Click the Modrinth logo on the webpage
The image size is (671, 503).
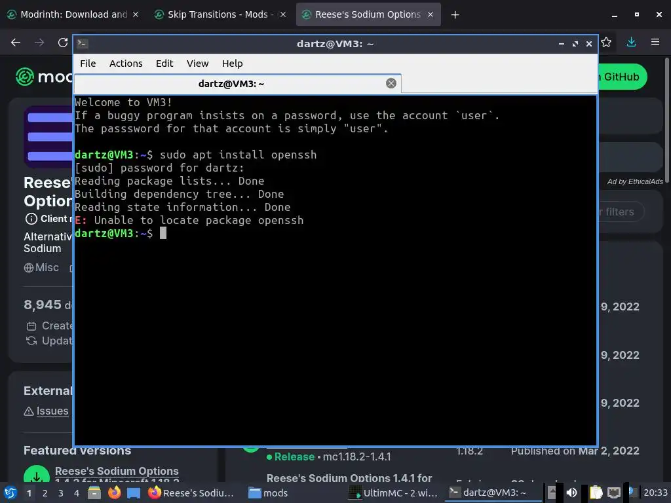(44, 77)
